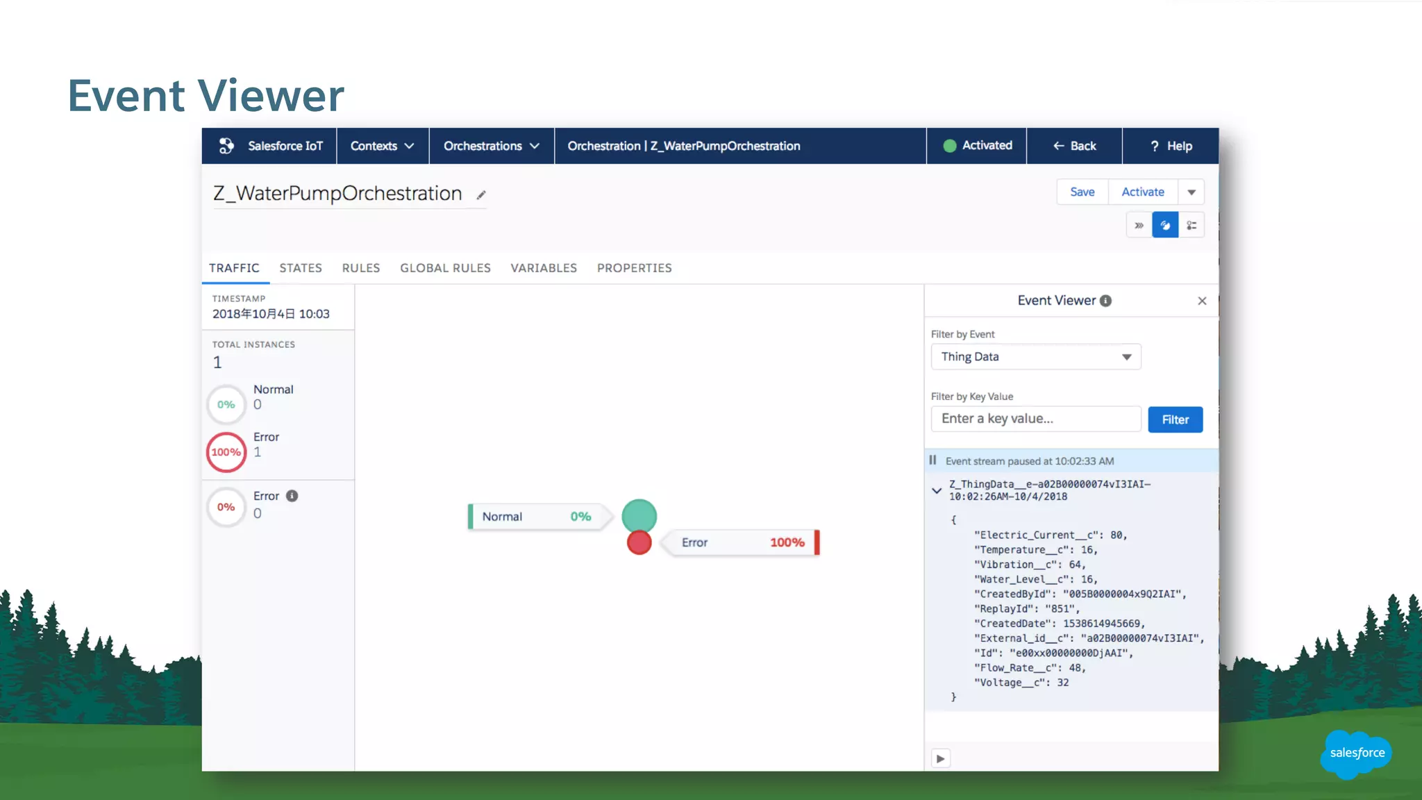Switch to the RULES tab
1422x800 pixels.
361,268
